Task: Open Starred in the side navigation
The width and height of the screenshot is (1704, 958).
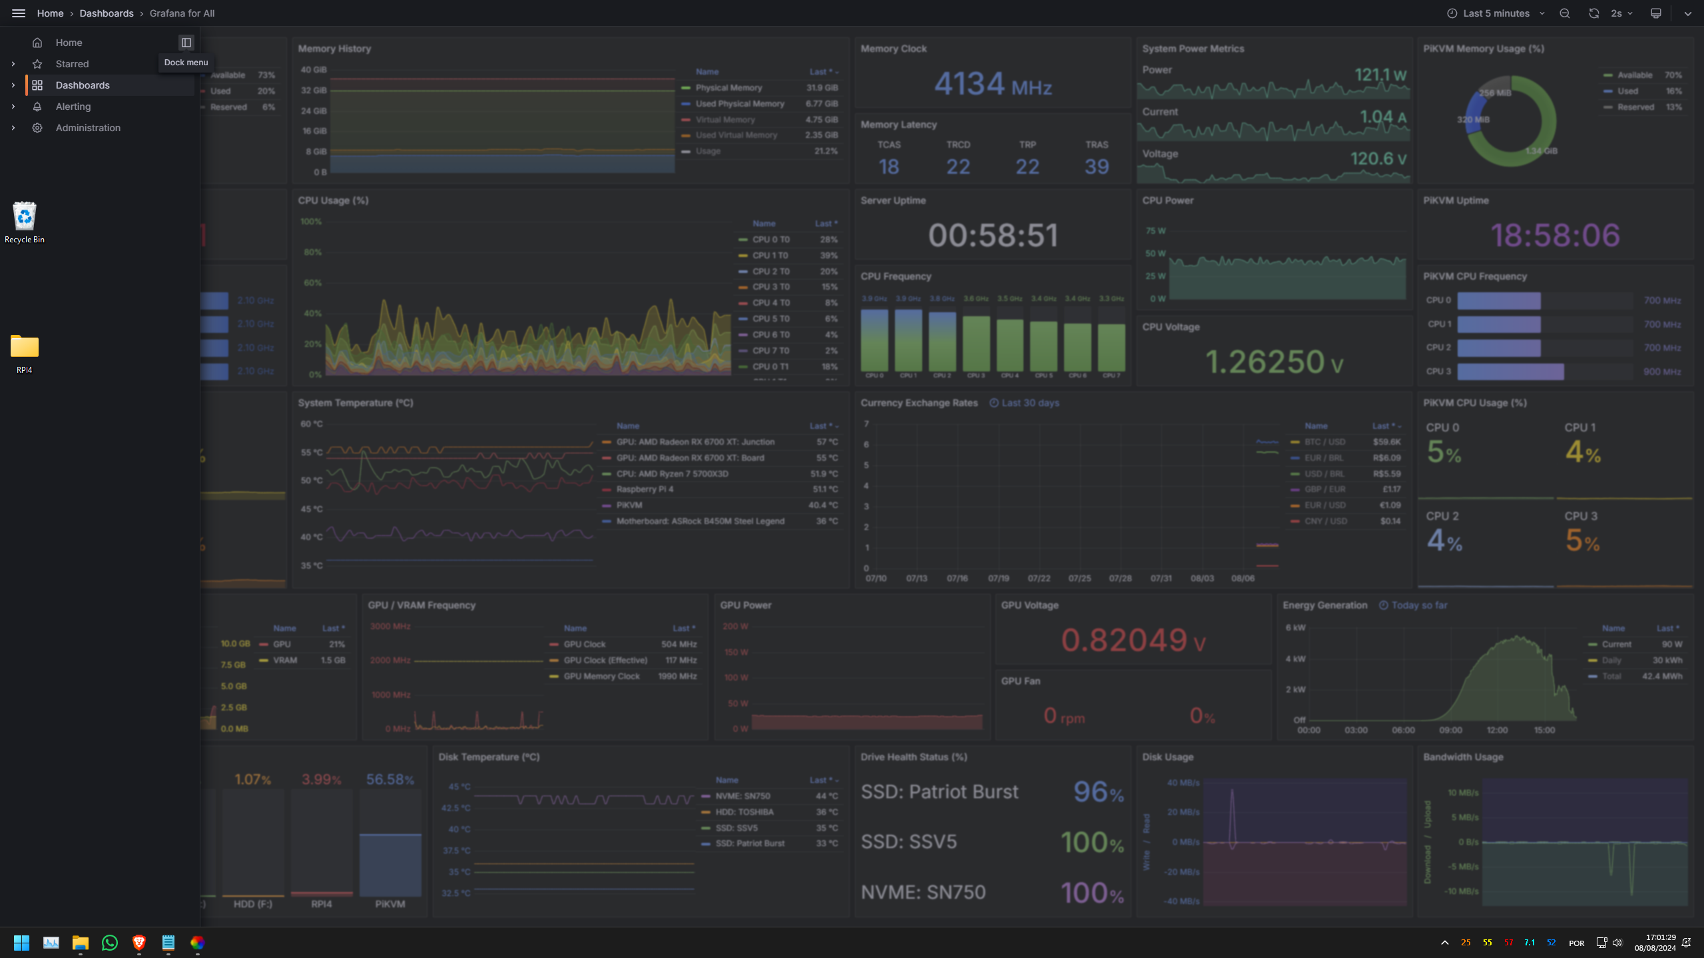Action: pyautogui.click(x=72, y=64)
